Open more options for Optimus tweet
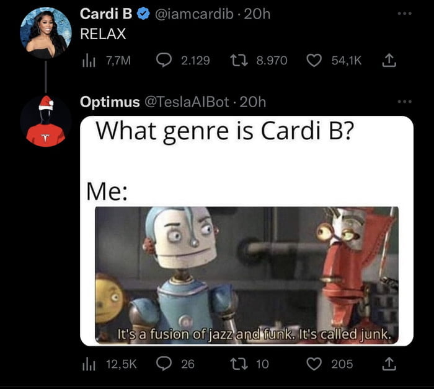Image resolution: width=434 pixels, height=389 pixels. click(405, 102)
